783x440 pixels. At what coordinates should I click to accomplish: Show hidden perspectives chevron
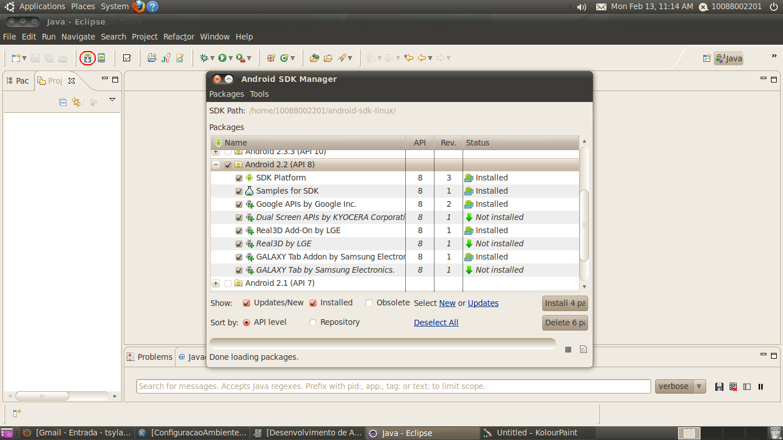[774, 57]
